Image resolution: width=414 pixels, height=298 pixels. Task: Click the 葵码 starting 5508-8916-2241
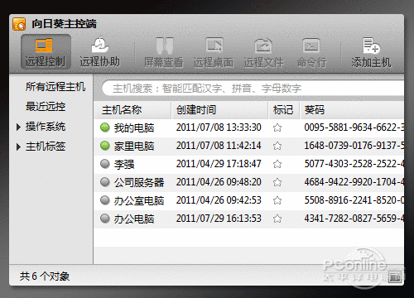tap(354, 200)
